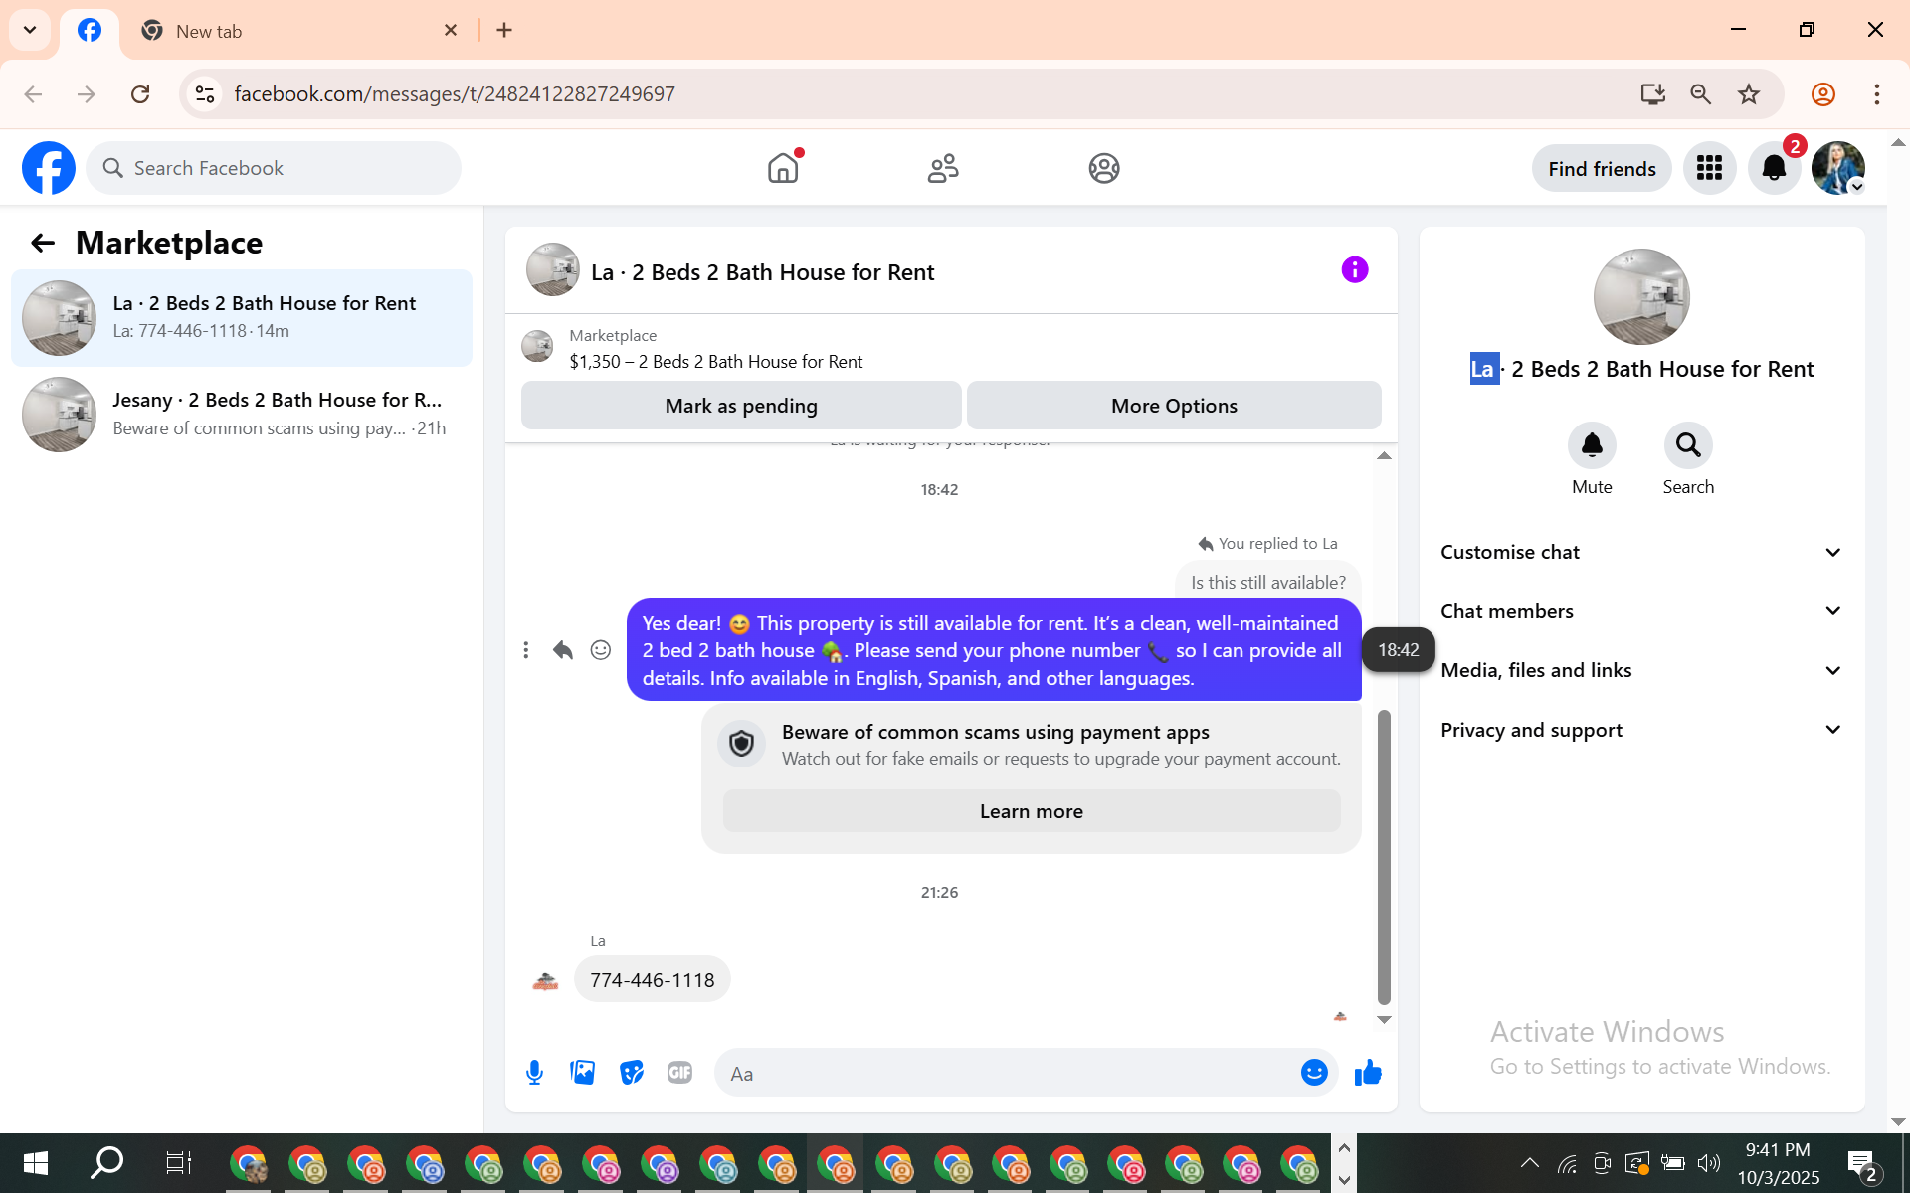This screenshot has height=1193, width=1910.
Task: Choose a GIF to send
Action: pos(679,1073)
